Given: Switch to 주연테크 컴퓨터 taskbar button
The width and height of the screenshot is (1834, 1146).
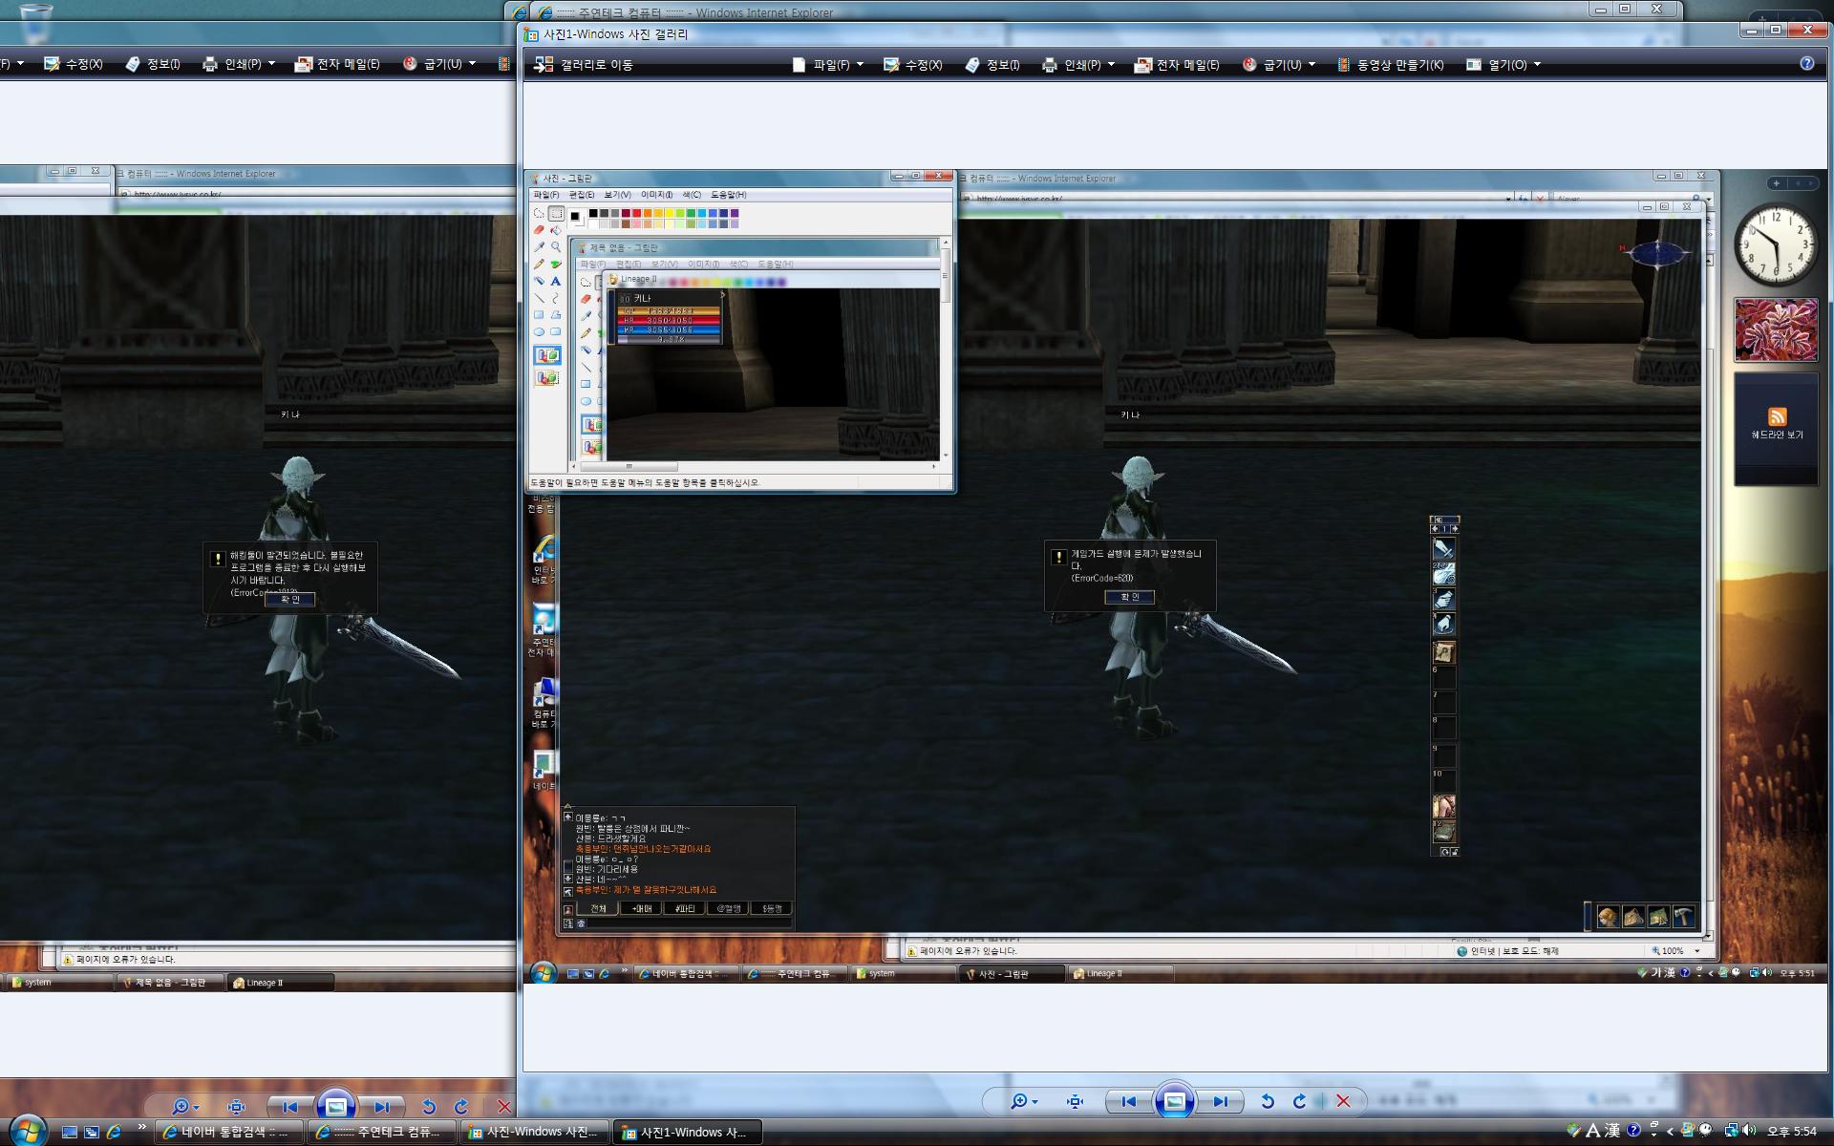Looking at the screenshot, I should pyautogui.click(x=384, y=1132).
